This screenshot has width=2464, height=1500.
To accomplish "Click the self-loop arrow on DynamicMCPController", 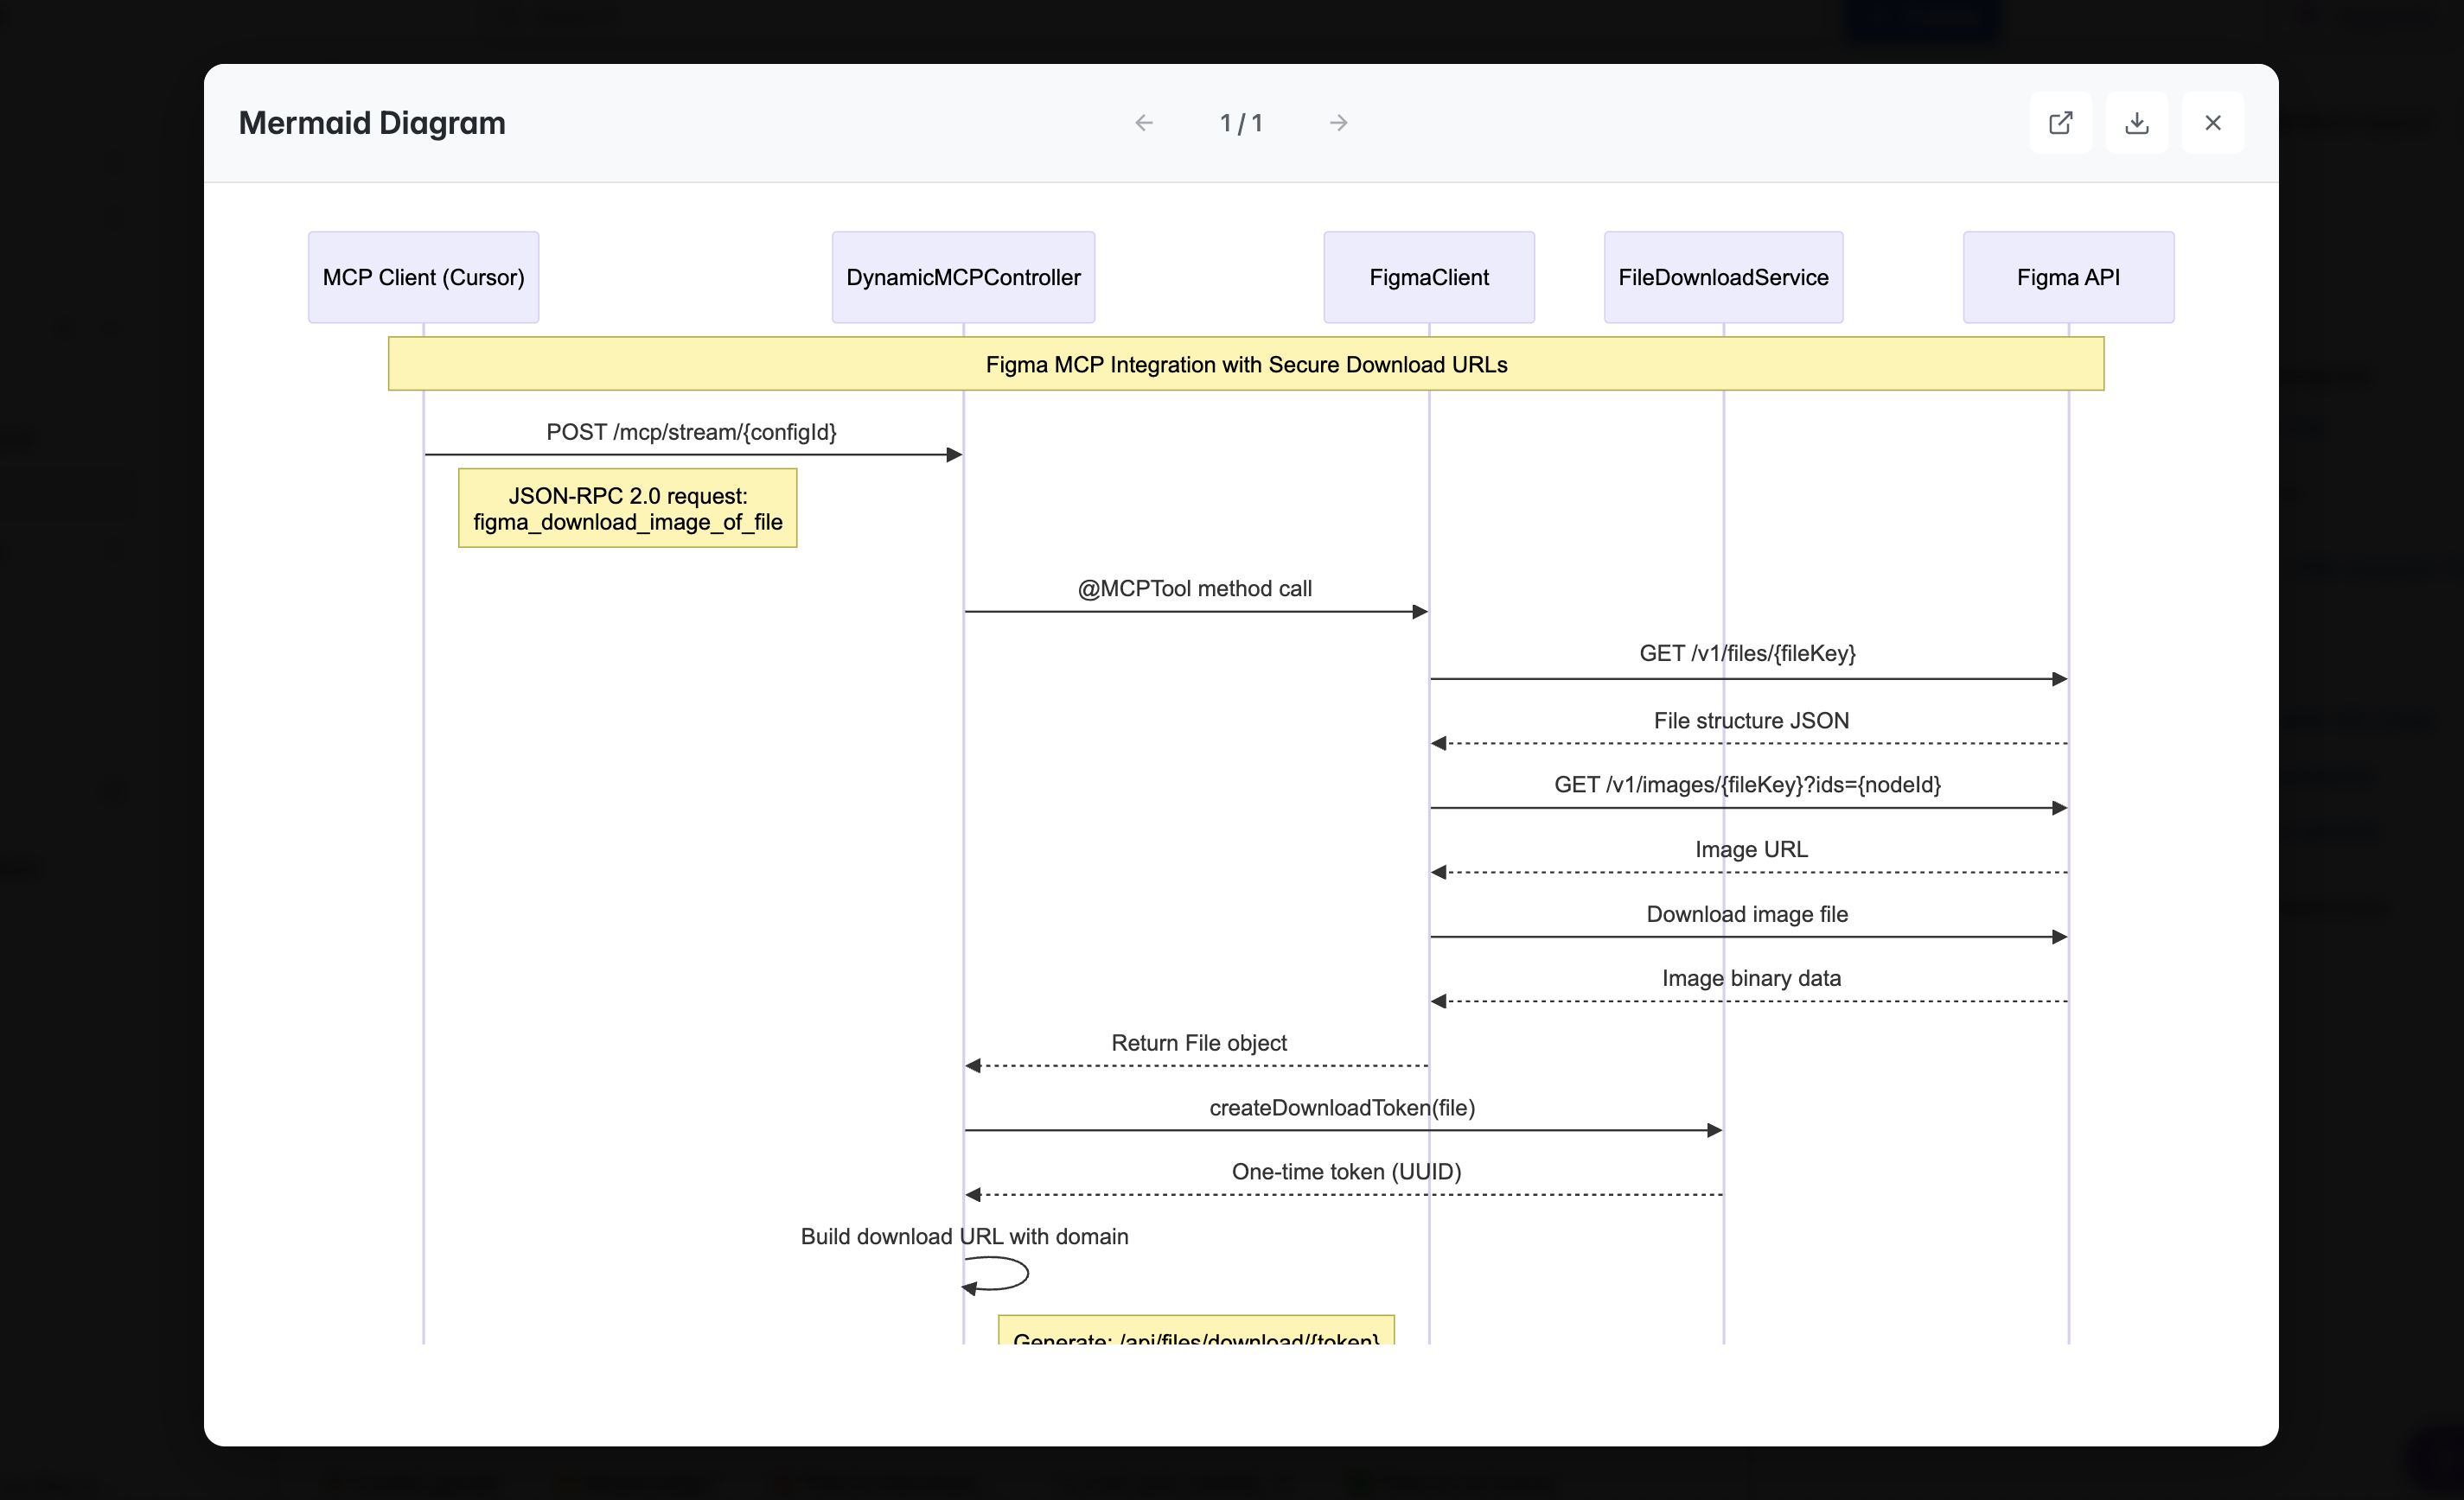I will point(995,1274).
